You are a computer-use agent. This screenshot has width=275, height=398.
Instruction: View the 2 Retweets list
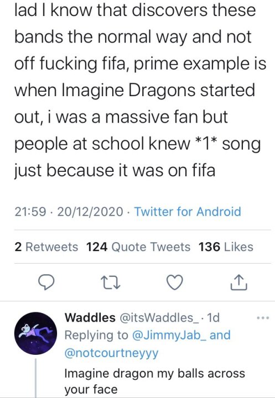pos(46,247)
